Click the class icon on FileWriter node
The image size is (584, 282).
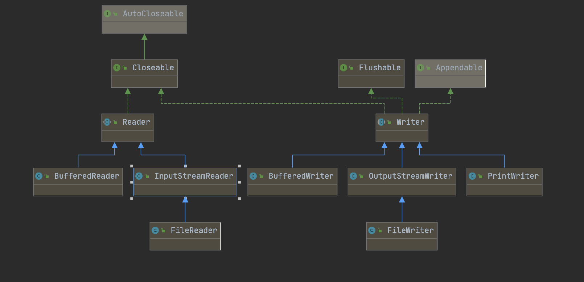372,231
